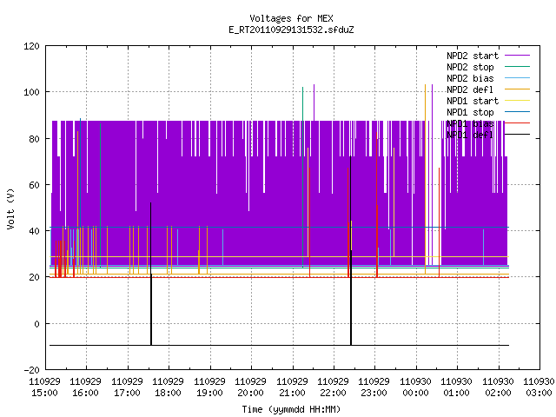The image size is (556, 417).
Task: Click the 110930 03:00 time tick label
Action: [x=539, y=387]
